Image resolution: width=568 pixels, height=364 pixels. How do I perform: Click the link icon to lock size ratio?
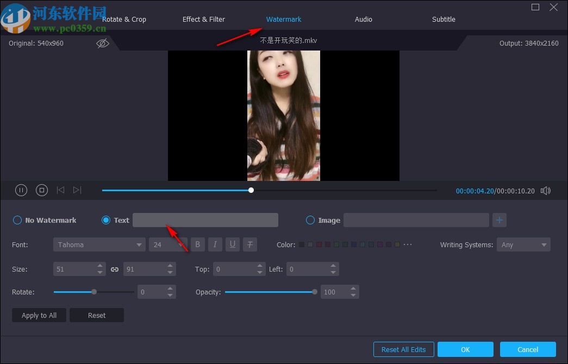(114, 269)
